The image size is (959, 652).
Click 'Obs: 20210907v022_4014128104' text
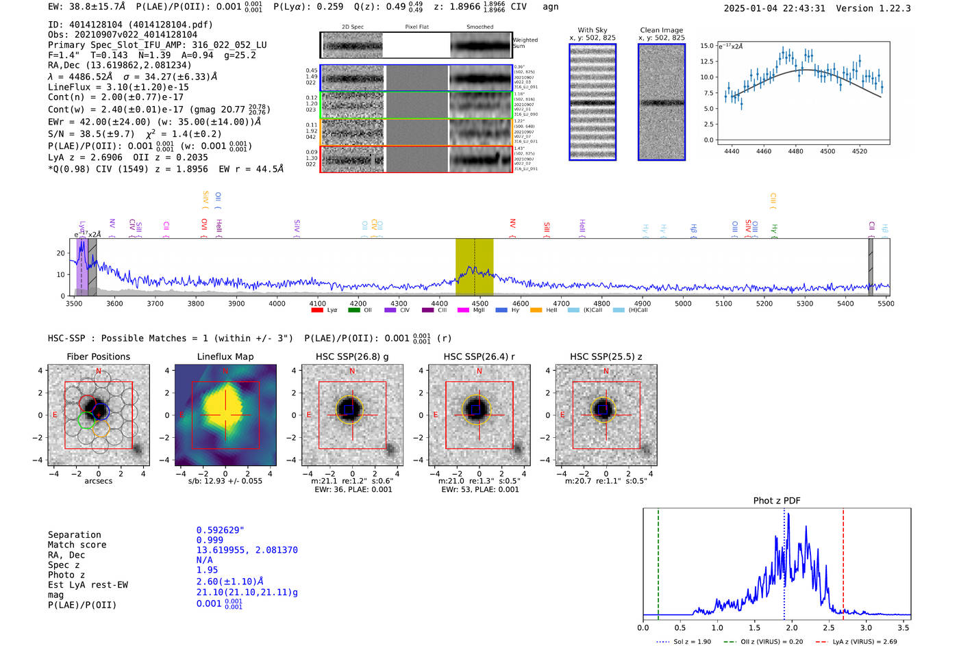coord(123,35)
